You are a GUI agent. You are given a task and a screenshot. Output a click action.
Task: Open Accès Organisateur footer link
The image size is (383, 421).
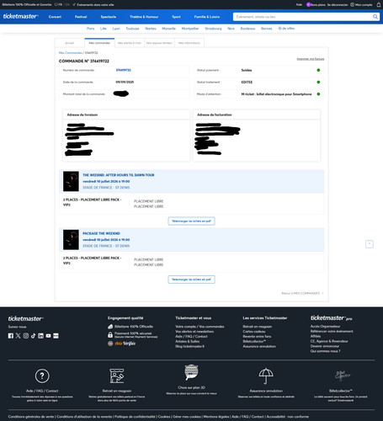325,327
